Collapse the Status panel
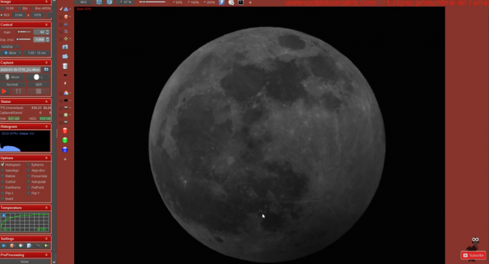489x264 pixels. 46,102
